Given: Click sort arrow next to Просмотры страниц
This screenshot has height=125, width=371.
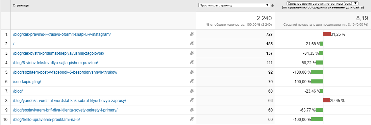Looking at the screenshot, I should [x=272, y=6].
